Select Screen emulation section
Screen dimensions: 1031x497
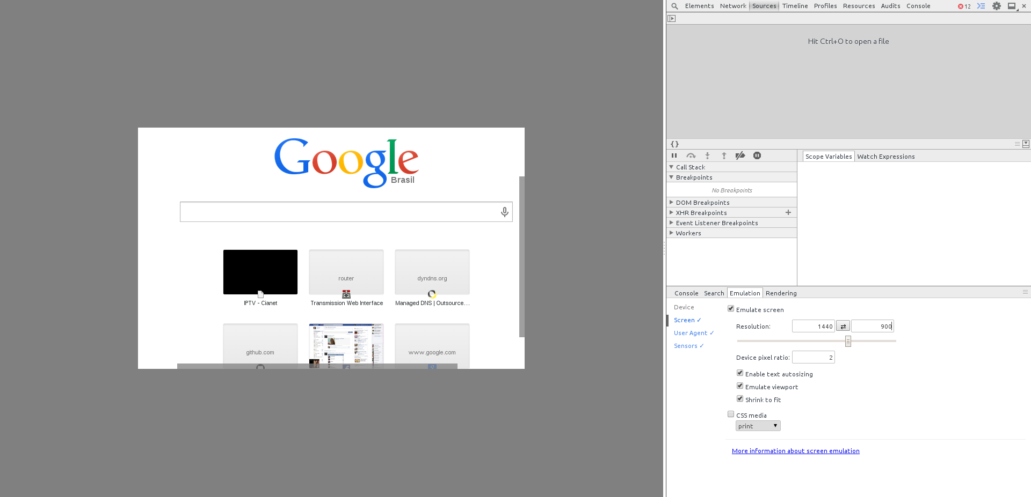click(687, 320)
